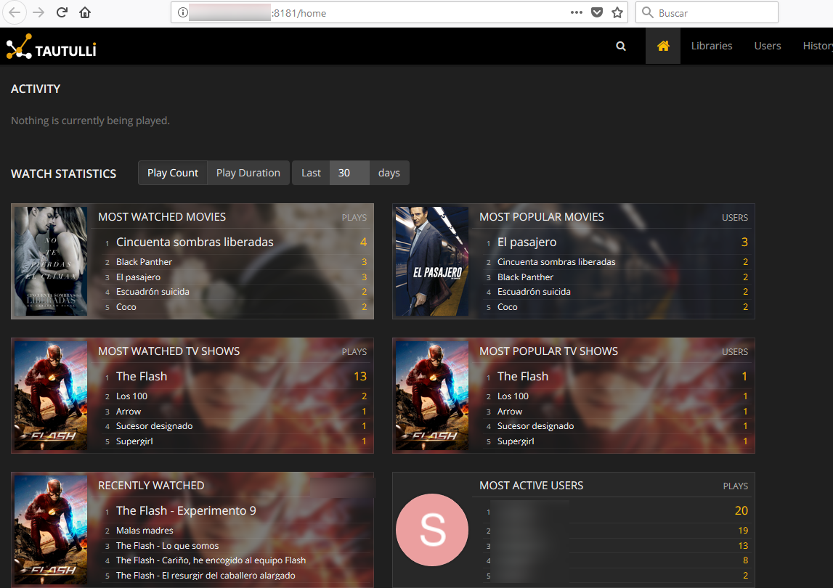This screenshot has width=833, height=588.
Task: Open El pasajero in Most Watched Movies
Action: tap(138, 277)
